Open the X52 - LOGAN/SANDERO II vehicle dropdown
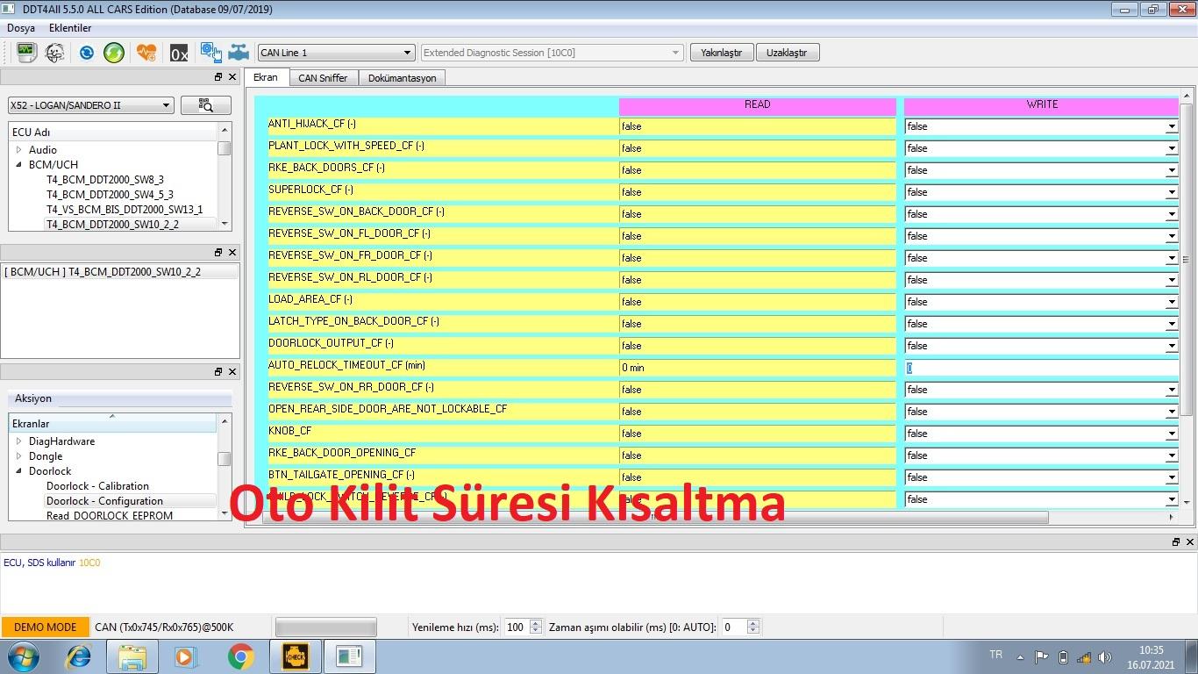The width and height of the screenshot is (1198, 674). coord(90,105)
